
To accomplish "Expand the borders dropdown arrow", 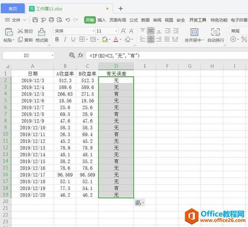I will pos(87,40).
